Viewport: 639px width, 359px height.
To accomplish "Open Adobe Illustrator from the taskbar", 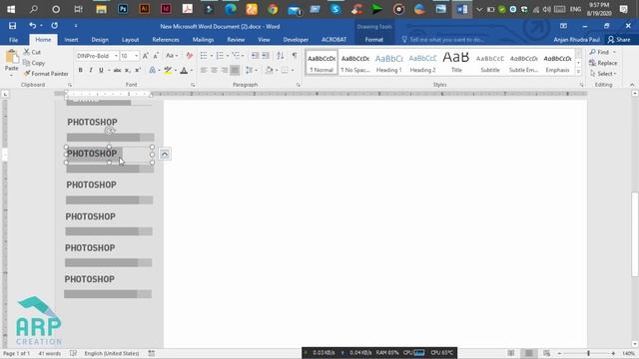I will point(144,9).
